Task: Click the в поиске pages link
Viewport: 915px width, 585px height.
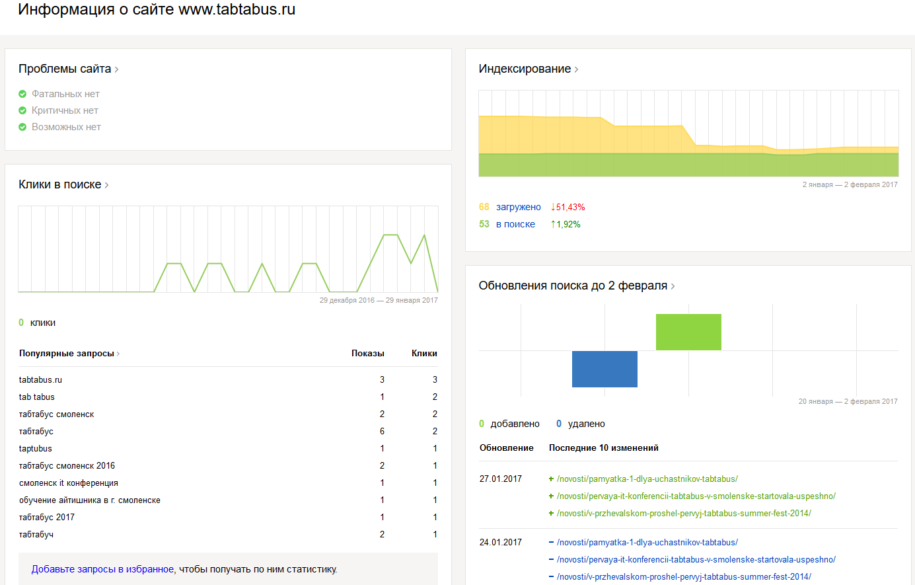Action: 515,224
